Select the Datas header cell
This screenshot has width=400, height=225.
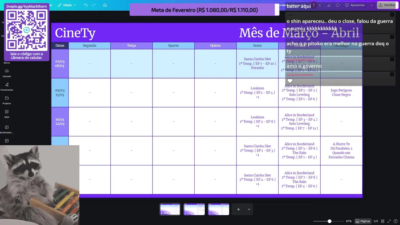pyautogui.click(x=60, y=46)
